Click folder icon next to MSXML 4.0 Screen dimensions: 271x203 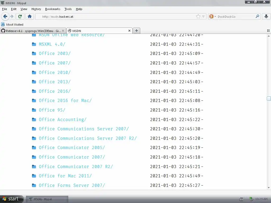[34, 44]
